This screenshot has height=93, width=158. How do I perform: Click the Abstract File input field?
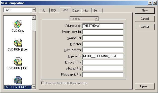point(103,68)
